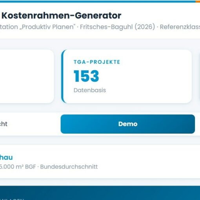Open the TGA-Projekte 153 Datenbasis card
The image size is (200, 200).
coord(127,76)
